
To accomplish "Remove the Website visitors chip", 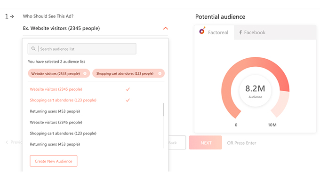I will click(85, 73).
